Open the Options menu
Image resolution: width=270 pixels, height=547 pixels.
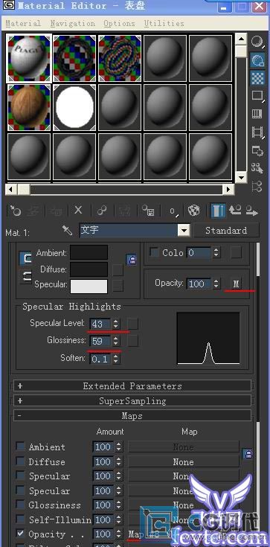click(119, 23)
